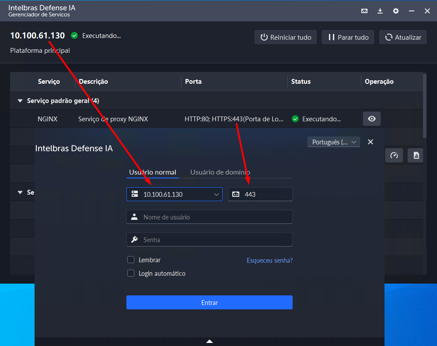Image resolution: width=437 pixels, height=346 pixels.
Task: Open settings via the gear icon
Action: tap(396, 11)
